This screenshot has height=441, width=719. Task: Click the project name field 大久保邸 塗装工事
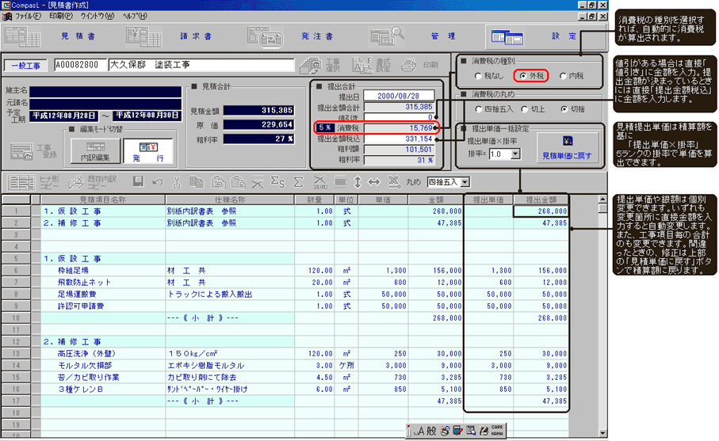tap(201, 65)
